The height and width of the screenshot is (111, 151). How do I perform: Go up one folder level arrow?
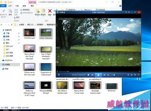[x=11, y=25]
